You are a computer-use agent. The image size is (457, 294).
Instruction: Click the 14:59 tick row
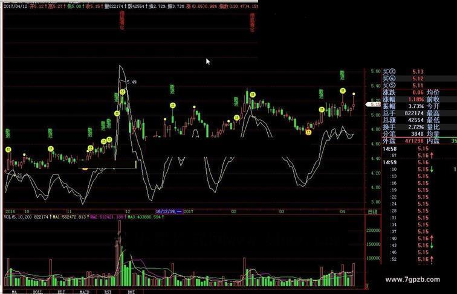420,162
